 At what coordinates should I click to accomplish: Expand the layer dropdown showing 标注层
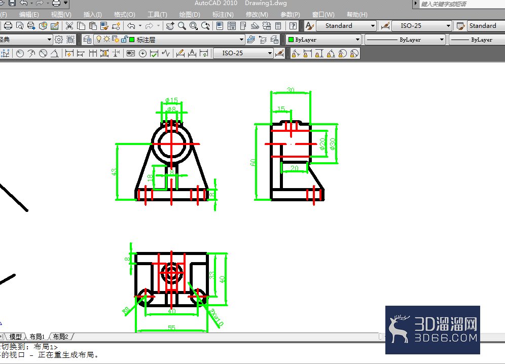pos(241,40)
